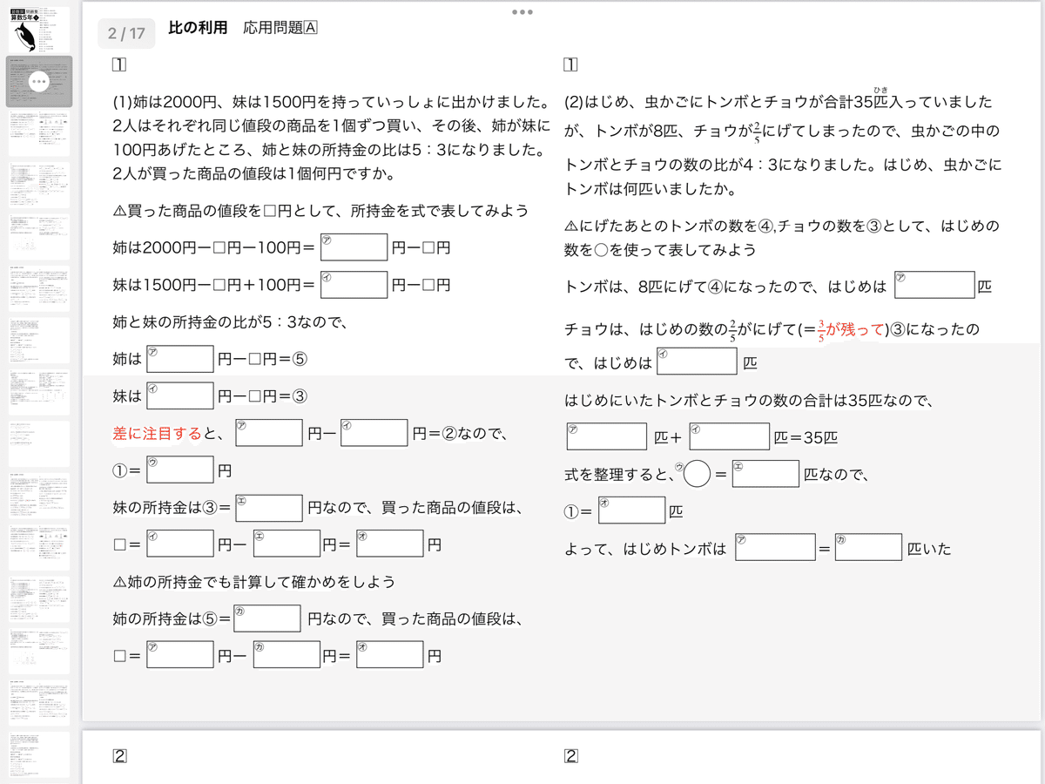
Task: Click box イ before 円＝②なので
Action: [x=374, y=433]
